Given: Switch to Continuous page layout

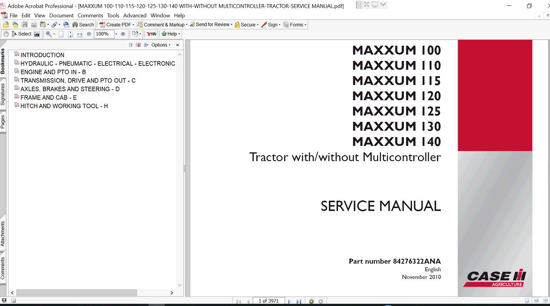Looking at the screenshot, I should pos(536,301).
